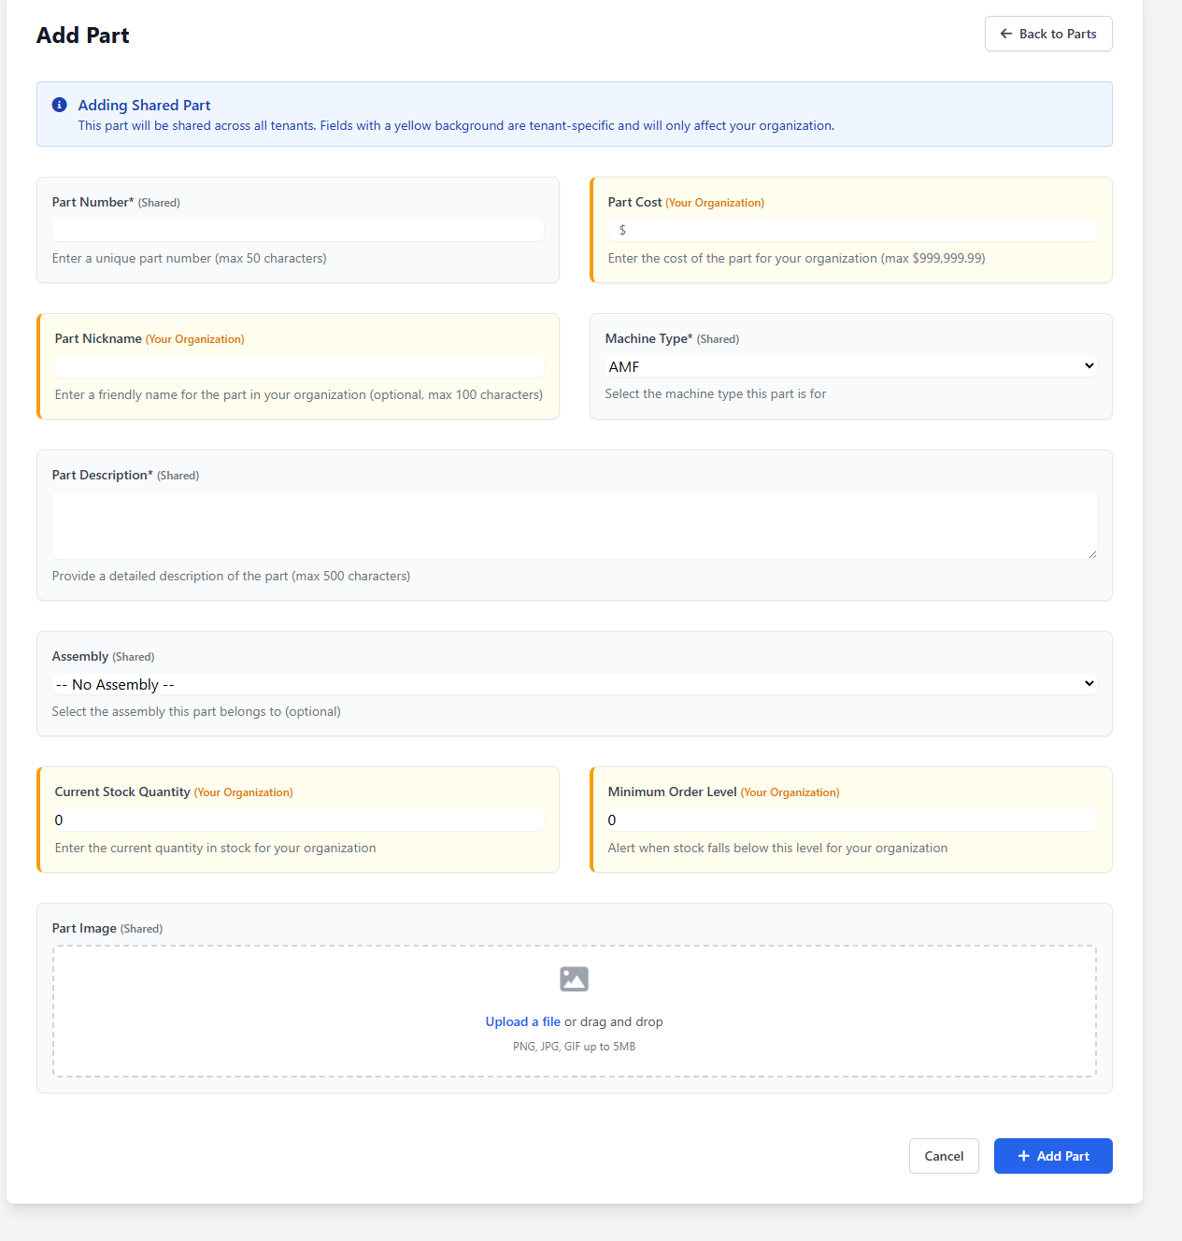
Task: Select the Current Stock Quantity field
Action: (299, 820)
